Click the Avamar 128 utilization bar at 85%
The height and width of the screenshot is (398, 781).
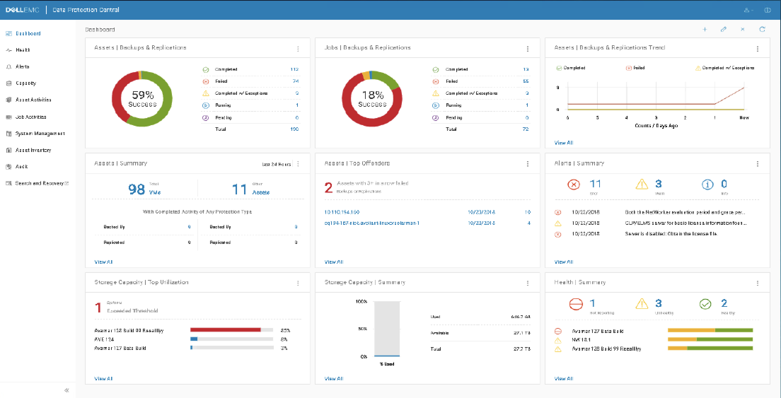pyautogui.click(x=232, y=330)
